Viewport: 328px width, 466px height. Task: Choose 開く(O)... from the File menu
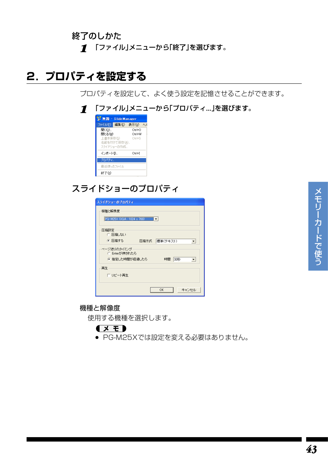pos(122,130)
